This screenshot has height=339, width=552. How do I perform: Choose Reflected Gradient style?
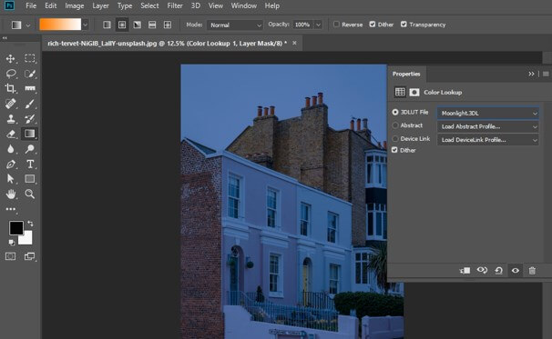pyautogui.click(x=152, y=25)
